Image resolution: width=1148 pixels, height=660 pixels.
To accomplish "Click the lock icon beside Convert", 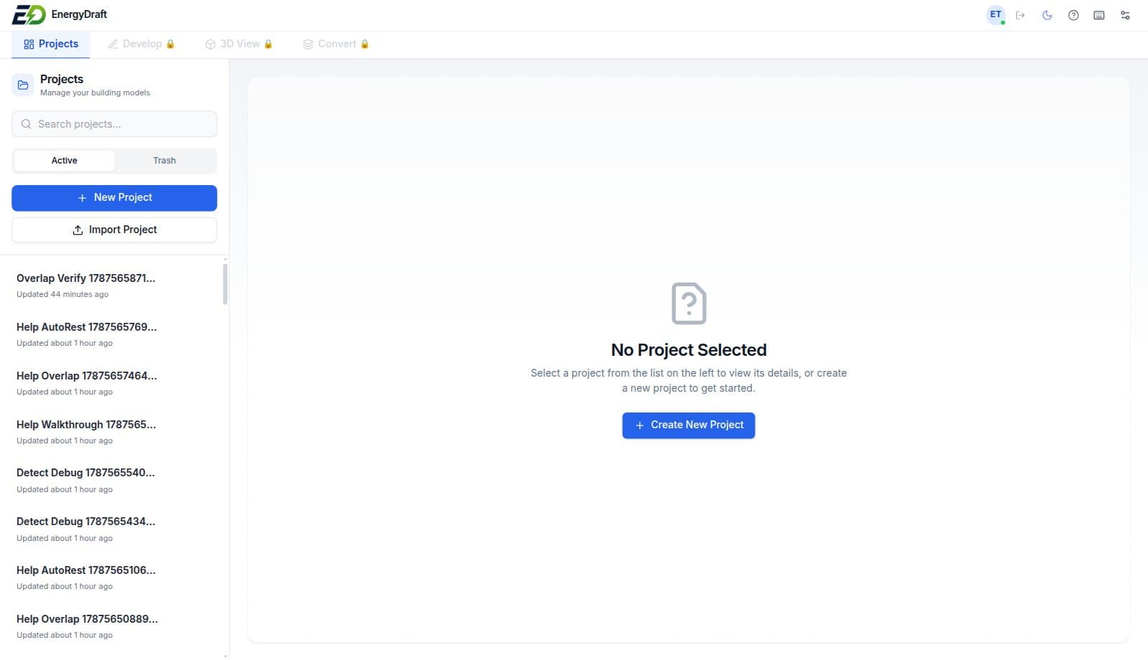I will pos(364,44).
